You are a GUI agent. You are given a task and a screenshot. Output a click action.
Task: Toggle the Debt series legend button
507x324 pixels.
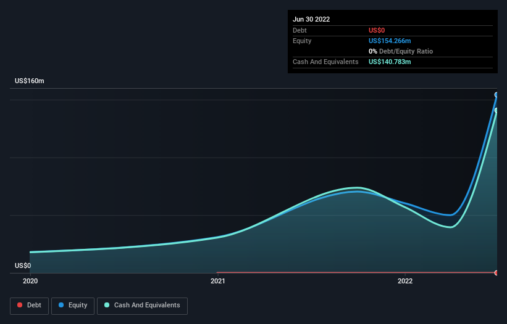pos(30,306)
